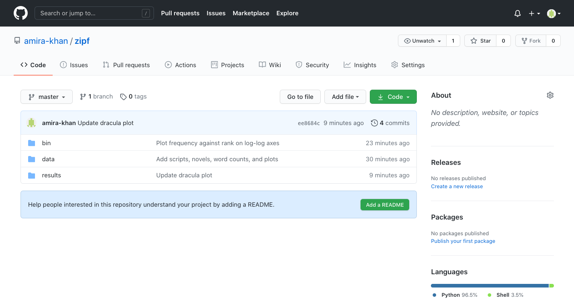This screenshot has height=306, width=574.
Task: Click the Python segment of language bar
Action: coord(490,286)
